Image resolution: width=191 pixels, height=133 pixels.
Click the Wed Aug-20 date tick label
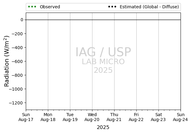[x=92, y=117]
